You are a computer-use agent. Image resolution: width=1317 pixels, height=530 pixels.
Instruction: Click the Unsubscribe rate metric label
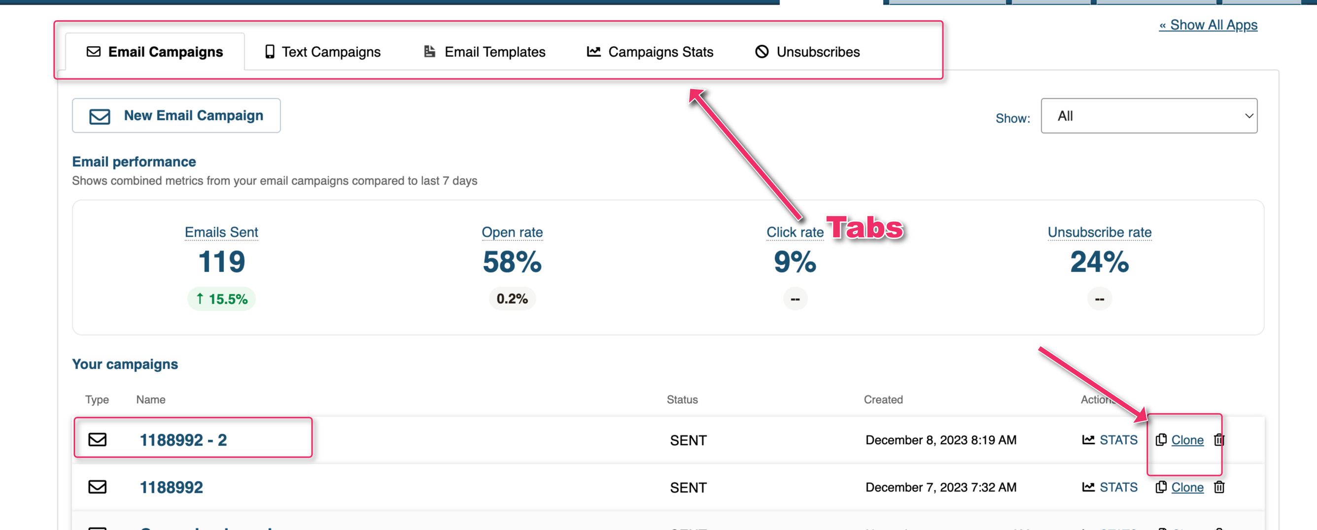click(x=1099, y=232)
